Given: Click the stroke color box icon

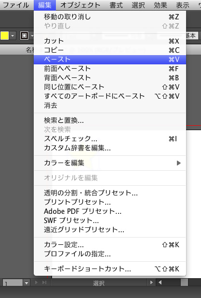Looking at the screenshot, I should pyautogui.click(x=24, y=35).
